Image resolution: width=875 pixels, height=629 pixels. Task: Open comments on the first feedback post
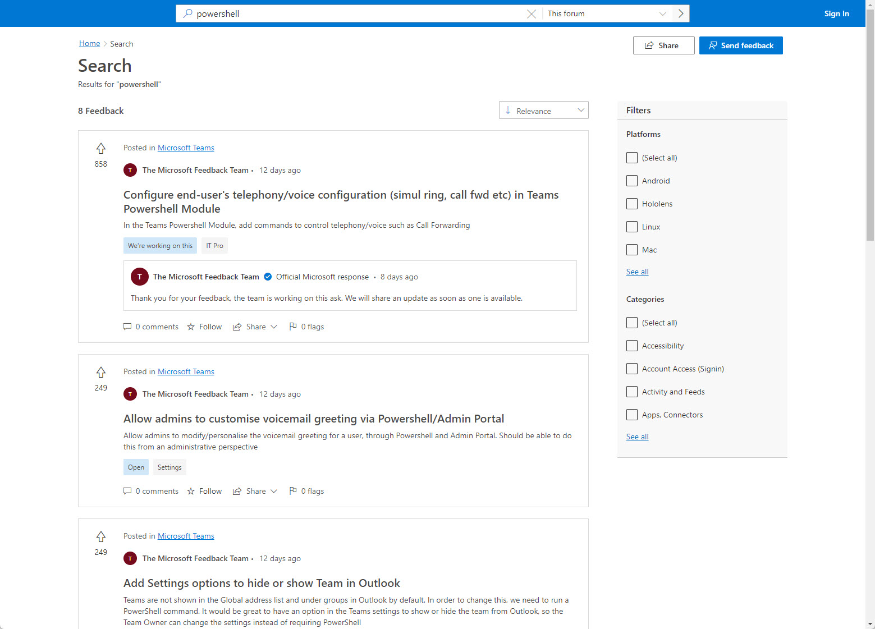click(x=151, y=327)
